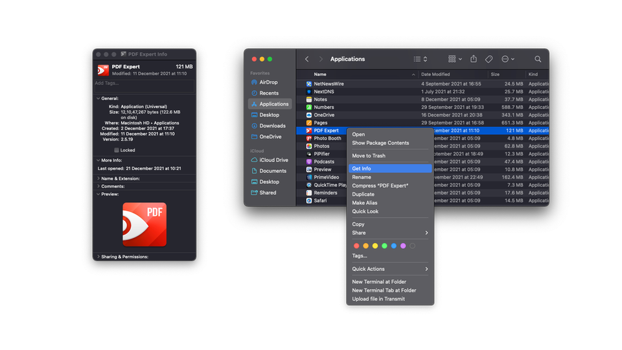Select the NetNewsWire app icon
Image resolution: width=622 pixels, height=350 pixels.
coord(309,84)
